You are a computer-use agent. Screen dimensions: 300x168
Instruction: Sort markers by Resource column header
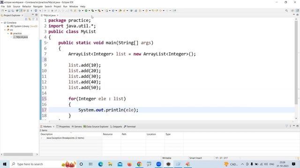[112, 134]
